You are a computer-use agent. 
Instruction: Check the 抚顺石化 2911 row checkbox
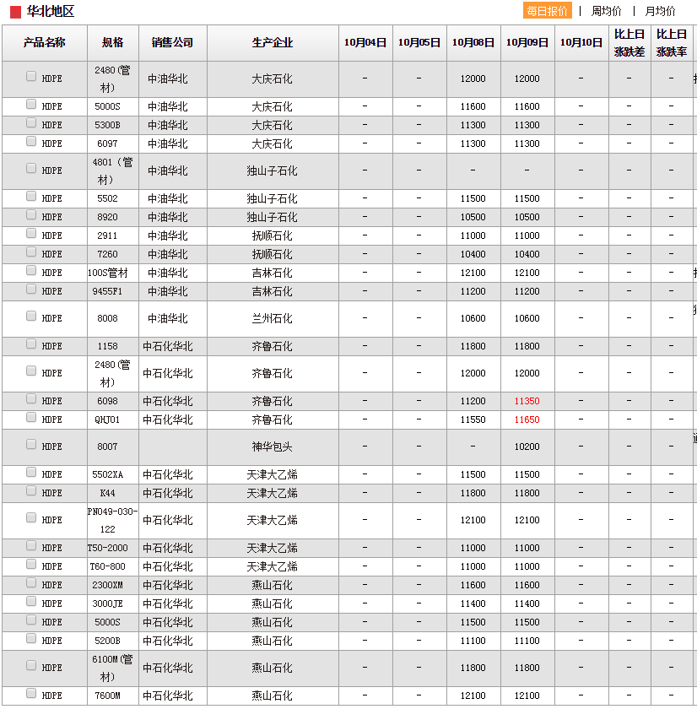pos(31,233)
